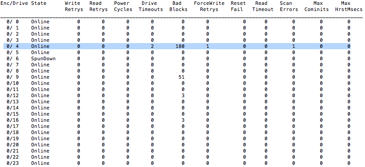Click Drive Timeouts value '2' in drive 0/4 row
The height and width of the screenshot is (167, 365).
tap(152, 46)
